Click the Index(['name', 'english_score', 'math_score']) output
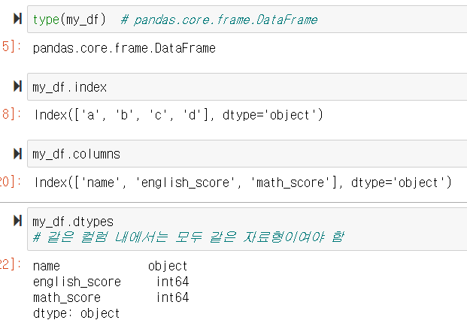 tap(243, 183)
